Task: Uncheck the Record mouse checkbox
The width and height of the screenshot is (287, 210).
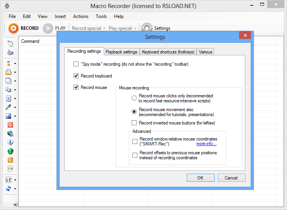Action: 76,87
